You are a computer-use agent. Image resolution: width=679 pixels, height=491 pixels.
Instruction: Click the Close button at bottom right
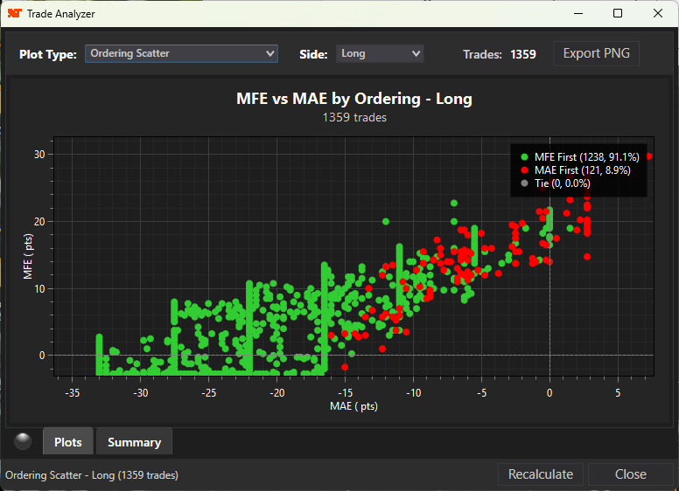pyautogui.click(x=630, y=474)
